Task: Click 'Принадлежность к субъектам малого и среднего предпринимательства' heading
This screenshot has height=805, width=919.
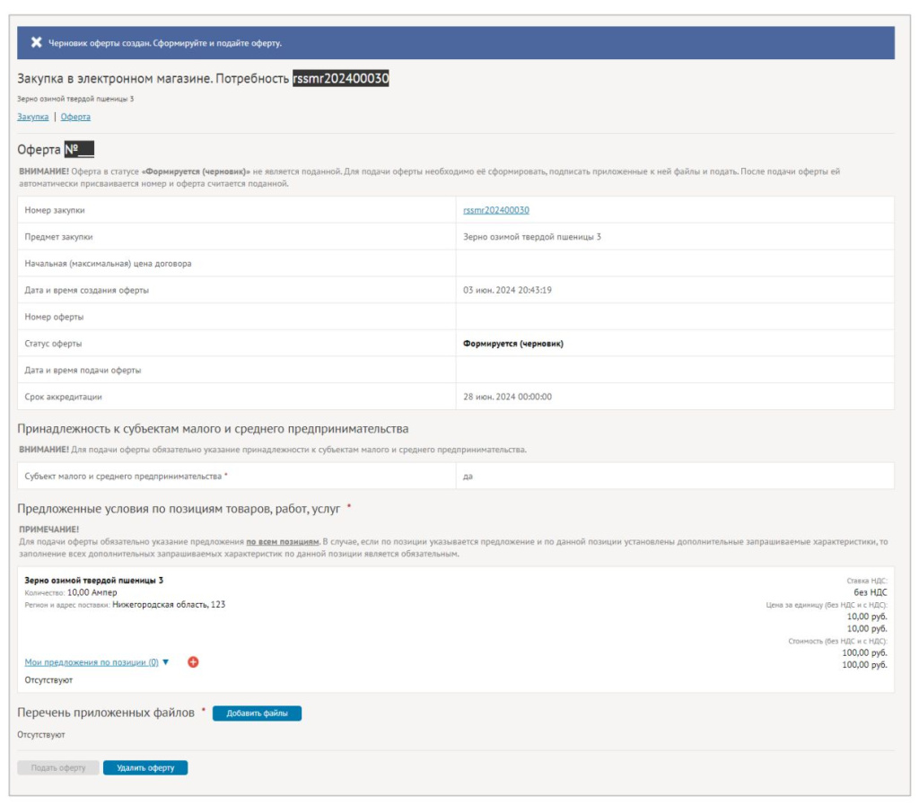Action: pyautogui.click(x=213, y=428)
